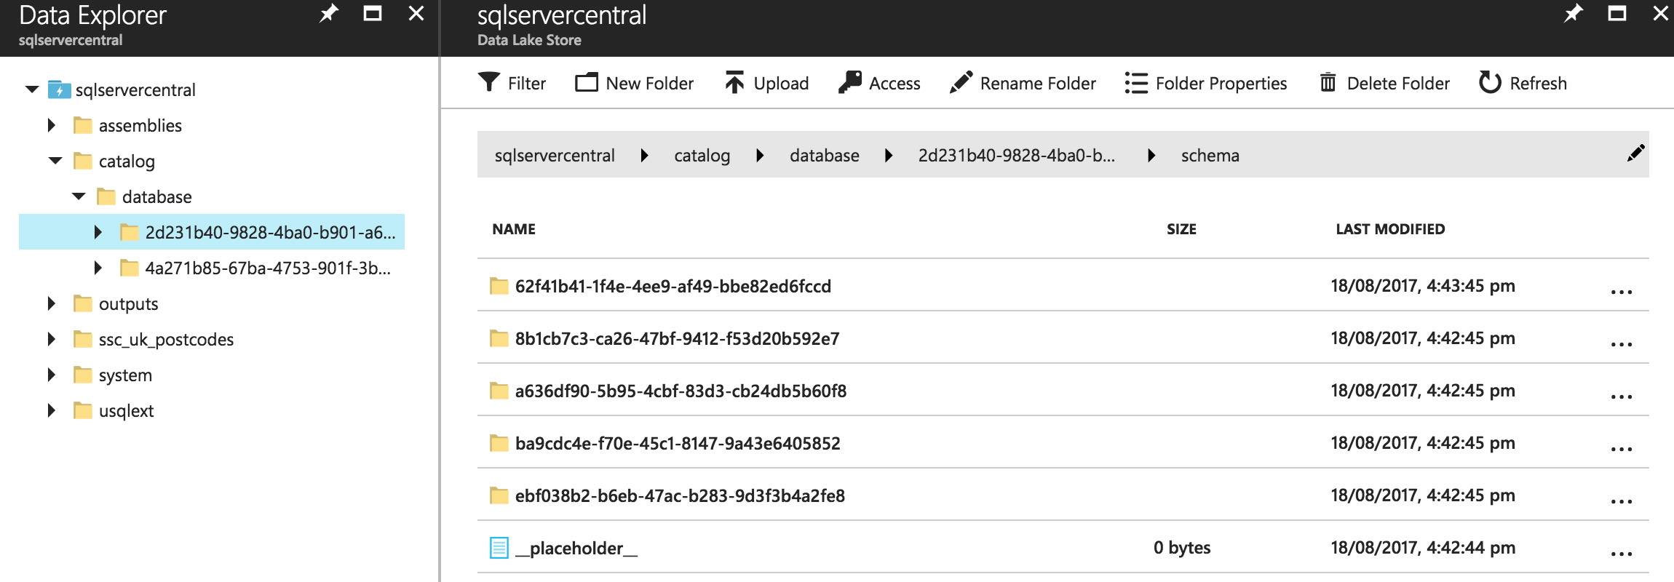Viewport: 1674px width, 582px height.
Task: Expand the 4a271b85 database folder node
Action: click(98, 268)
